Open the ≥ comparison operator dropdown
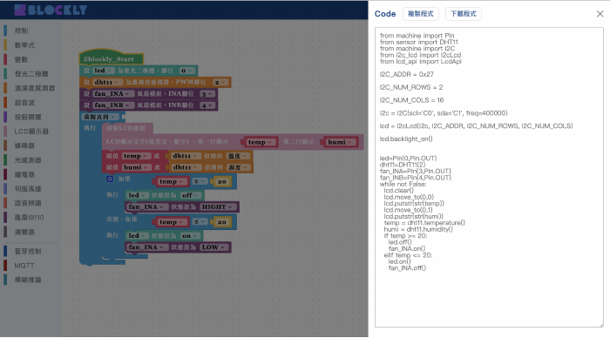This screenshot has width=610, height=338. (x=199, y=182)
